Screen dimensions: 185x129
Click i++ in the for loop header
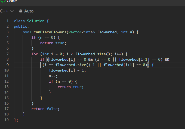[118, 54]
